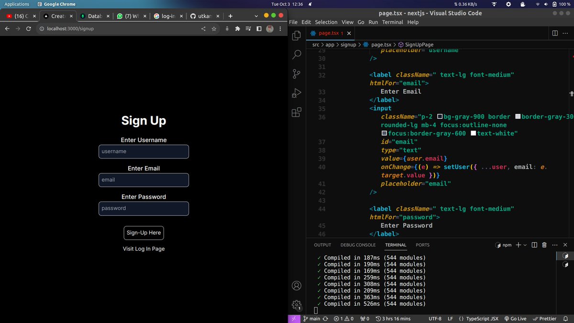Open the Chrome profile avatar

270,29
